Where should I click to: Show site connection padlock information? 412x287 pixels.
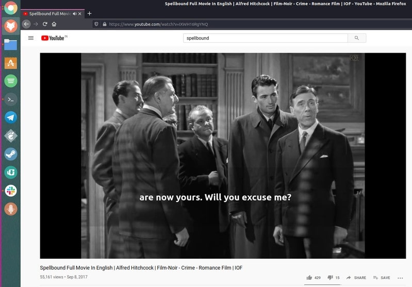[x=105, y=24]
